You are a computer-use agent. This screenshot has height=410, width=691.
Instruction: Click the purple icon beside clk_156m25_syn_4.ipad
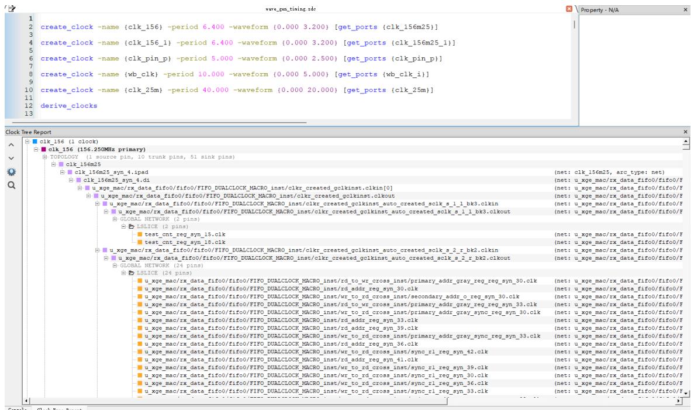pyautogui.click(x=70, y=173)
